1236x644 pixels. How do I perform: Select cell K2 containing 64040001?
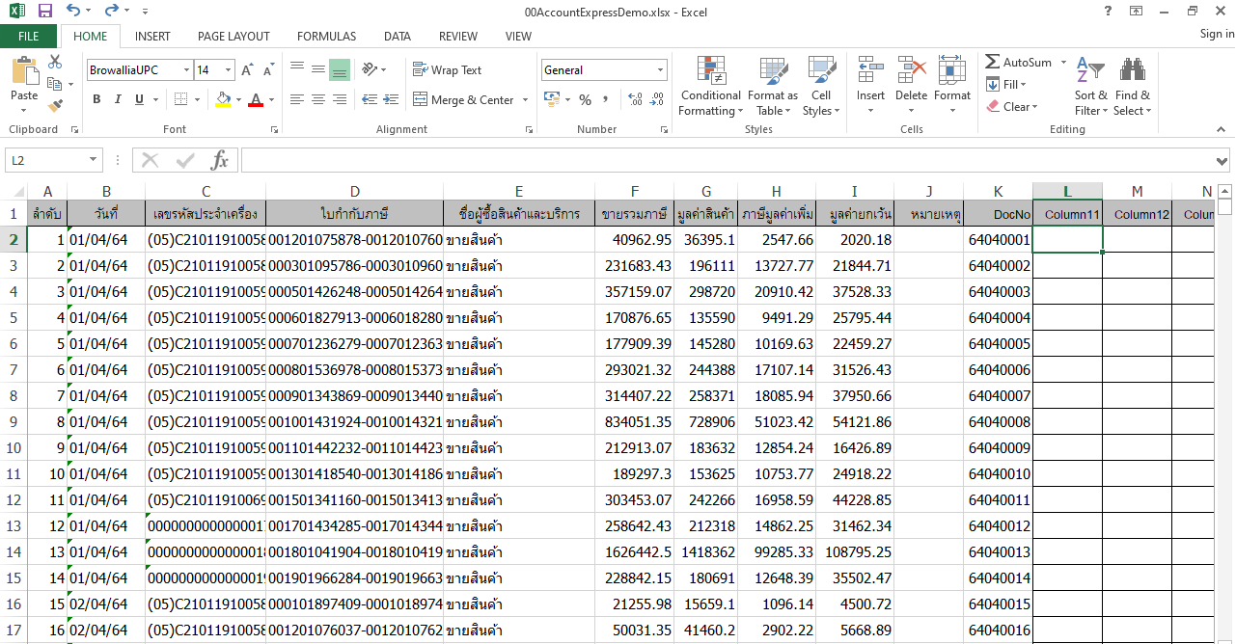coord(998,239)
